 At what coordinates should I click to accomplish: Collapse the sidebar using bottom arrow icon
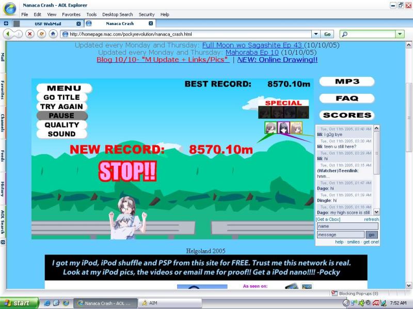(x=3, y=242)
